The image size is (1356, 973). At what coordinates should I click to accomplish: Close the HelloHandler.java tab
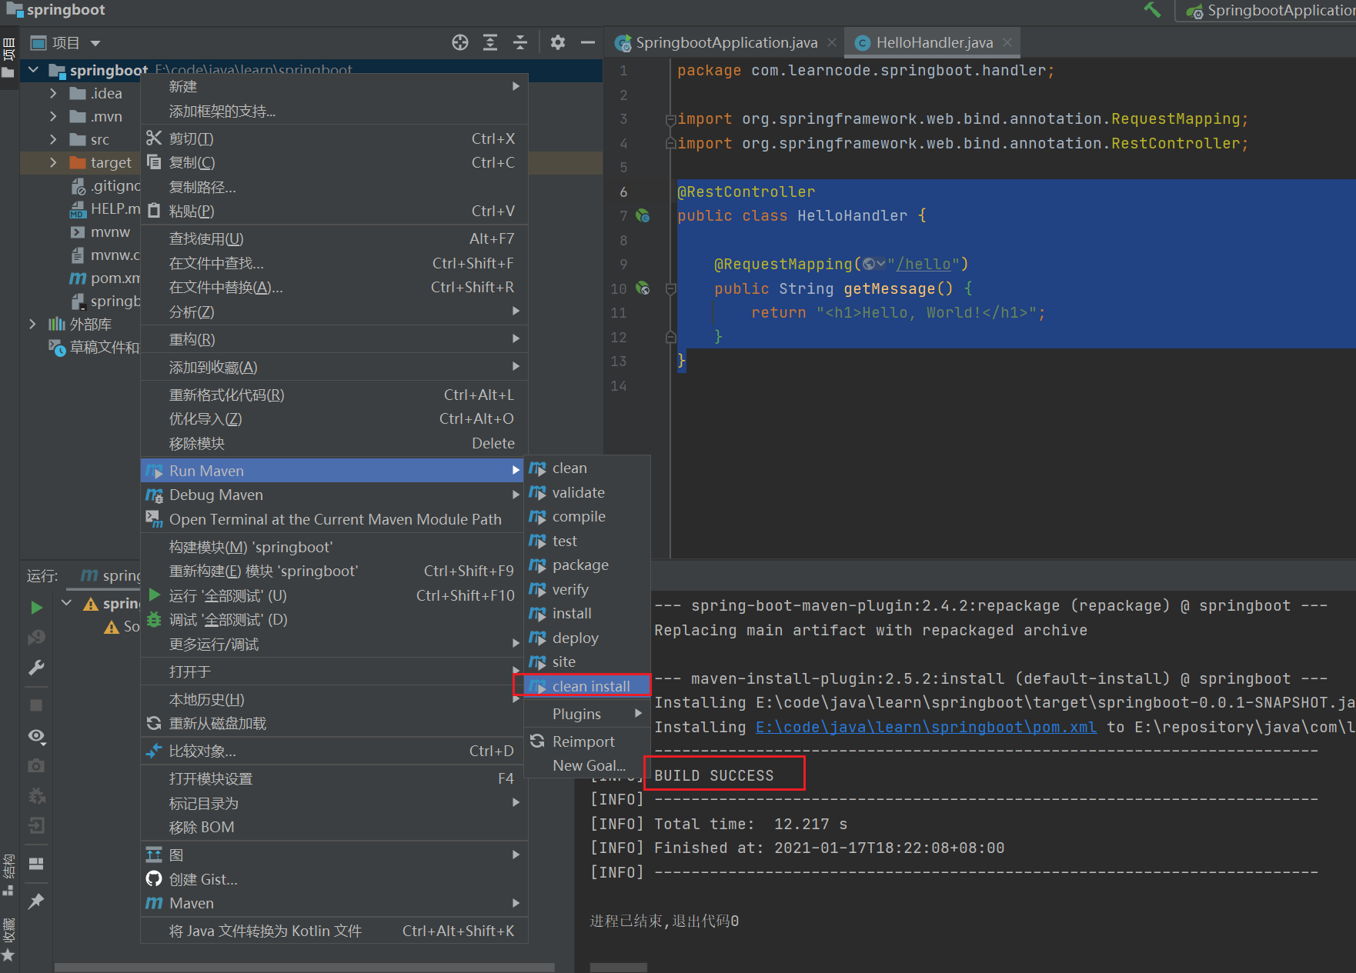point(1007,42)
